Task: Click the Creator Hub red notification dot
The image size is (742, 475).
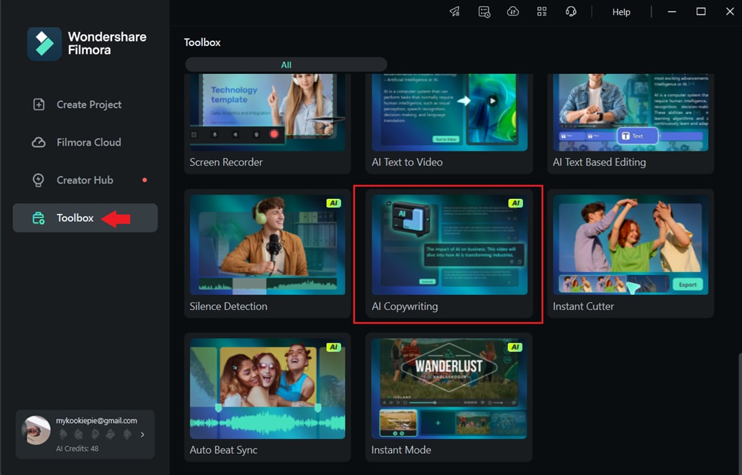Action: tap(144, 180)
